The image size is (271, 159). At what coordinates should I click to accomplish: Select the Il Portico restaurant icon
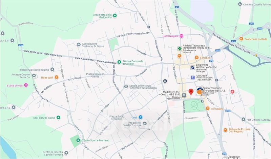tap(196, 58)
